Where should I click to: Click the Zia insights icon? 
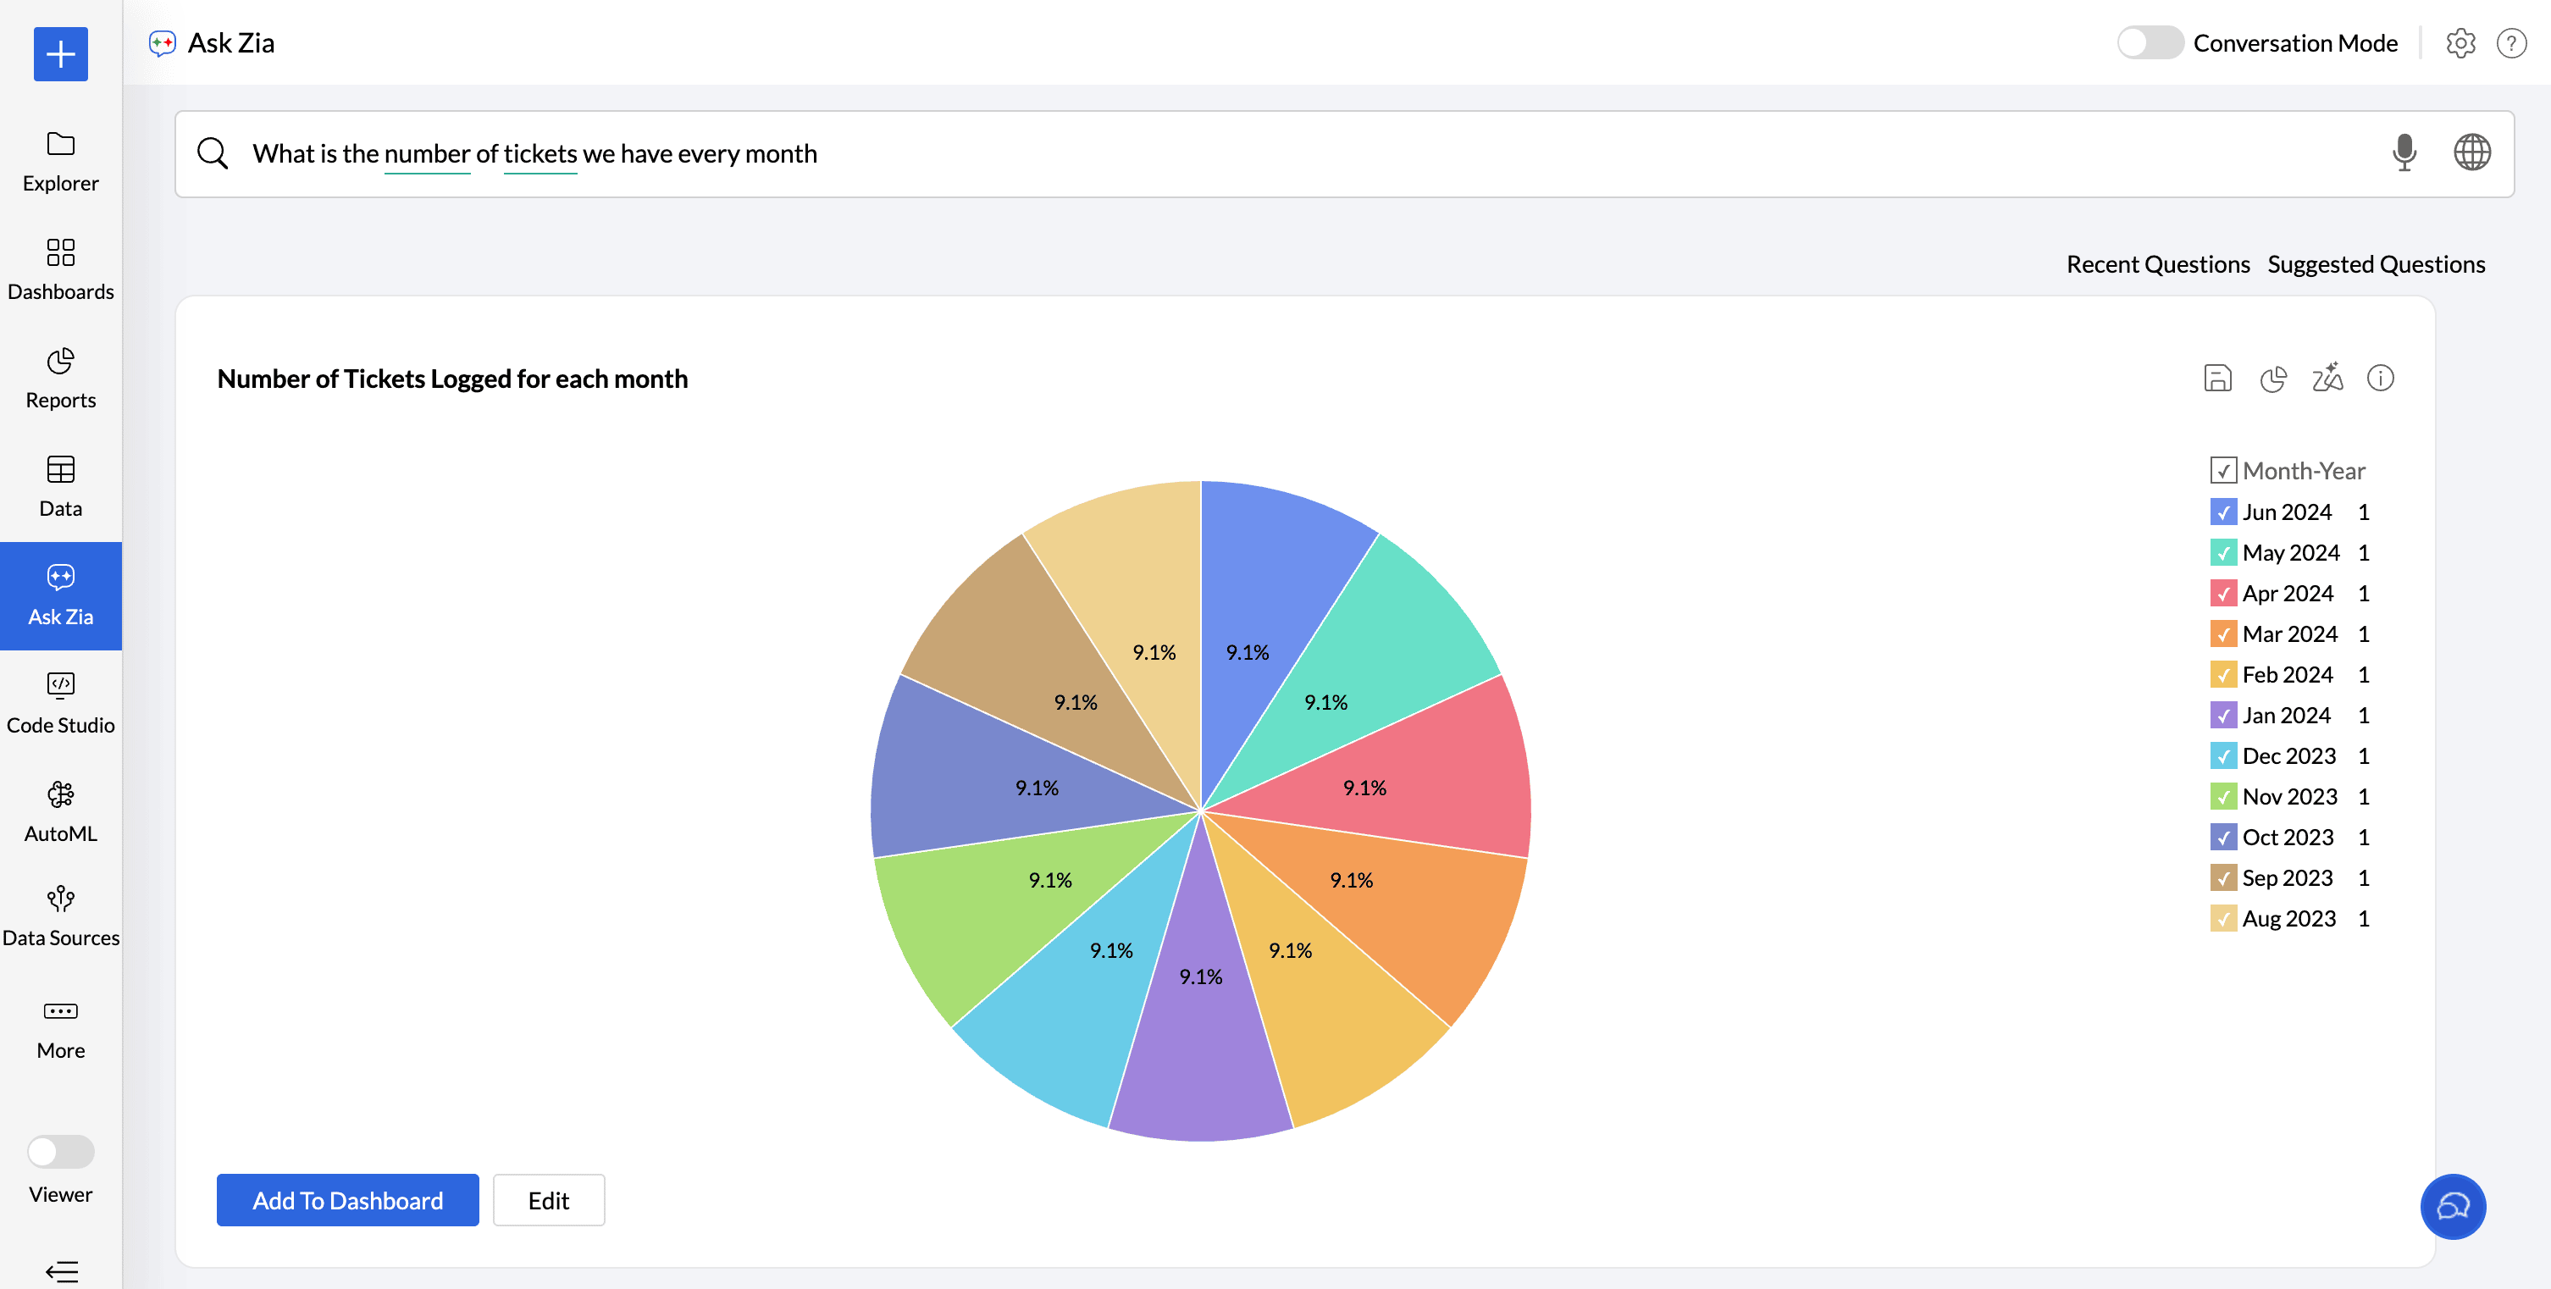click(2327, 379)
